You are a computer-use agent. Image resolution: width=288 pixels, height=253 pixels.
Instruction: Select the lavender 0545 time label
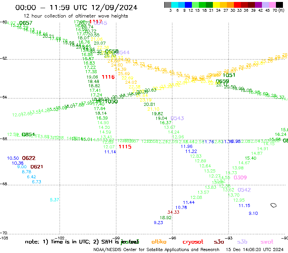tap(100, 23)
